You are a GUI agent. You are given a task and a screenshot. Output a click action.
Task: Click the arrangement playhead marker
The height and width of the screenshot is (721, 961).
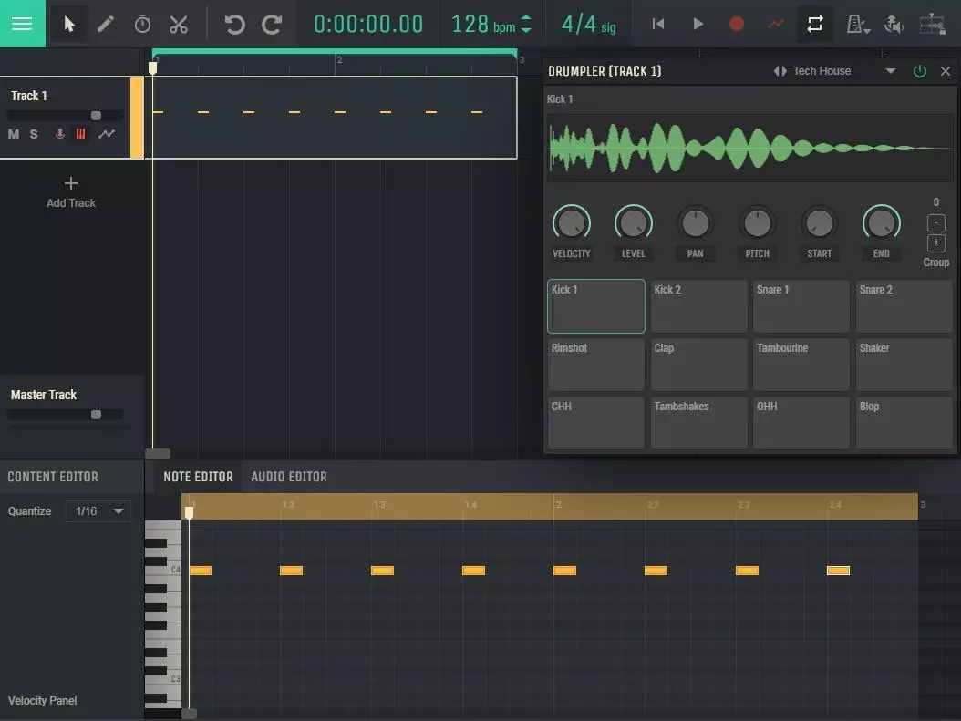point(152,68)
